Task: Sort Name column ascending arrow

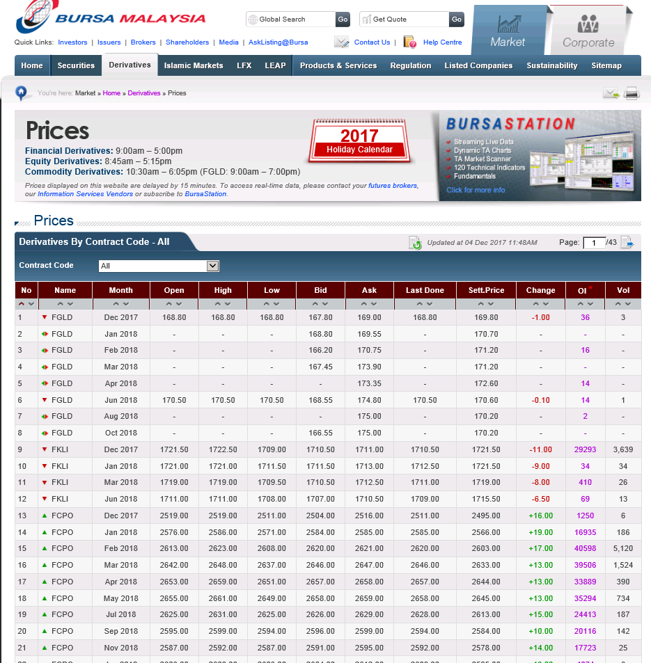Action: [x=61, y=304]
